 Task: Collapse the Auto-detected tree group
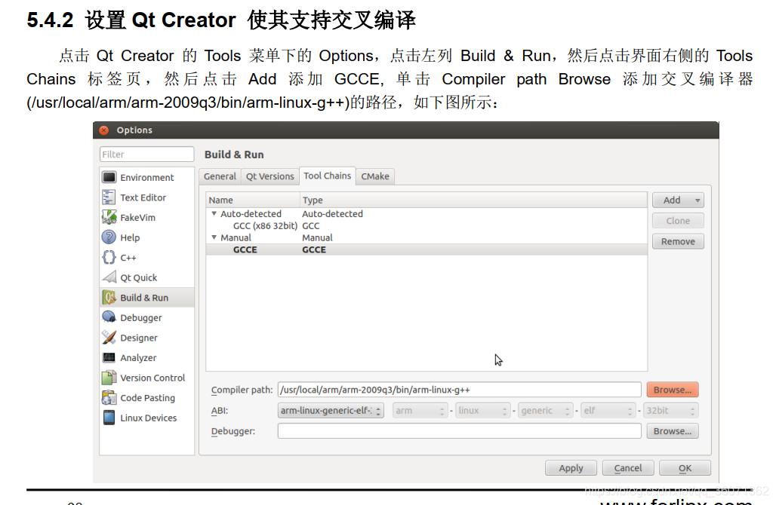[x=214, y=213]
